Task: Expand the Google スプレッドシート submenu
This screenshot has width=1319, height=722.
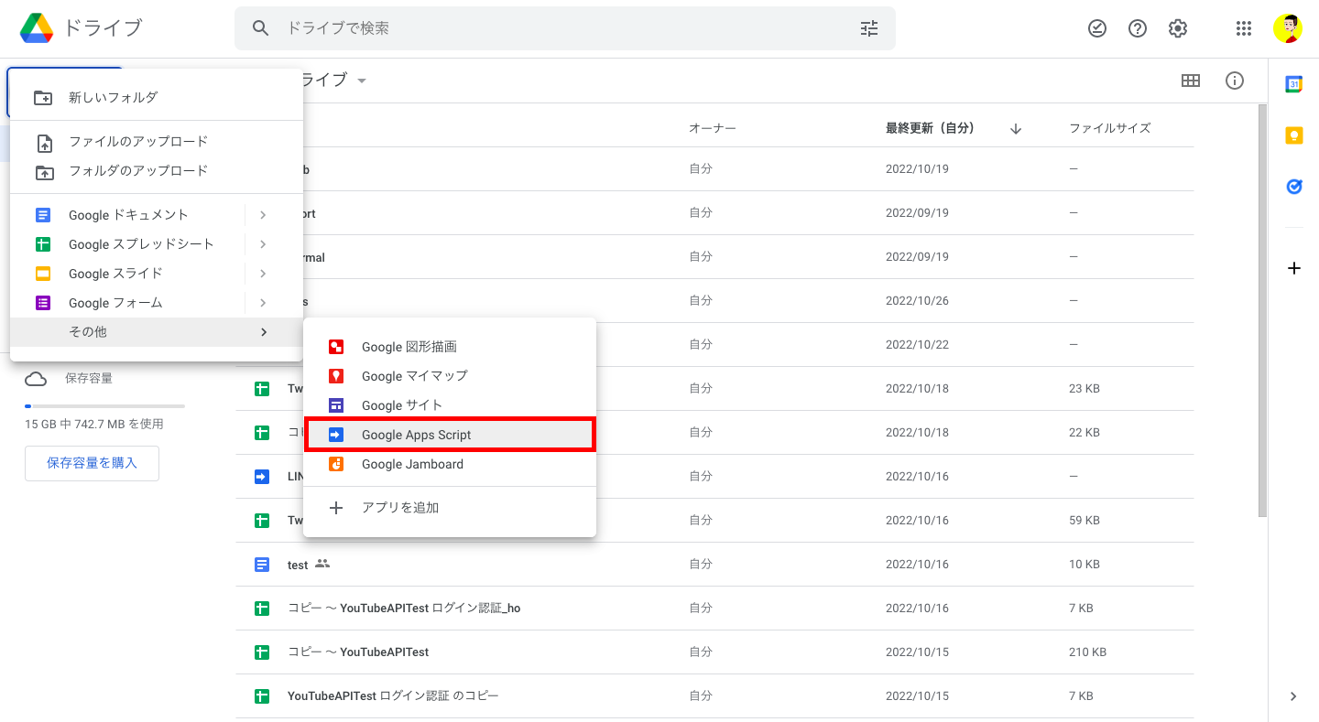Action: click(263, 243)
